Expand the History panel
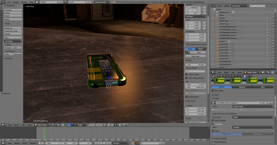277x145 pixels. point(9,59)
